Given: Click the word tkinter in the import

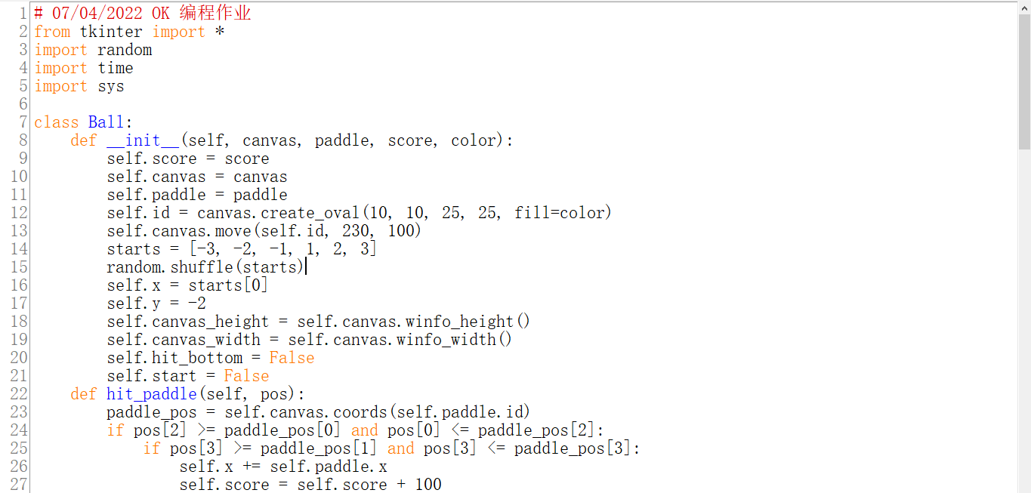Looking at the screenshot, I should click(x=111, y=32).
